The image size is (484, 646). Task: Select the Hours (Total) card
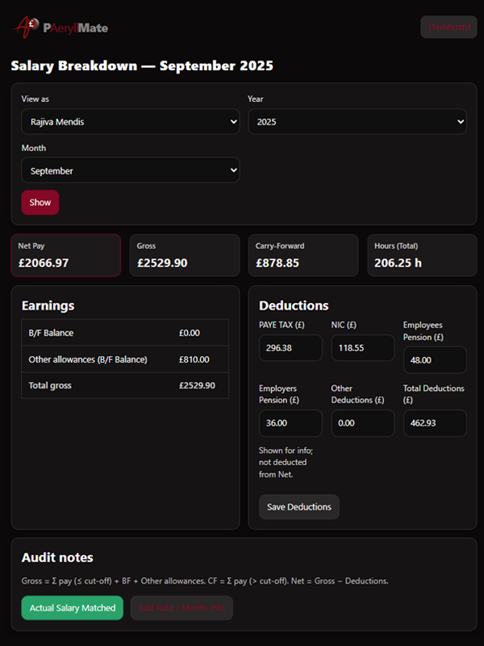tap(422, 255)
